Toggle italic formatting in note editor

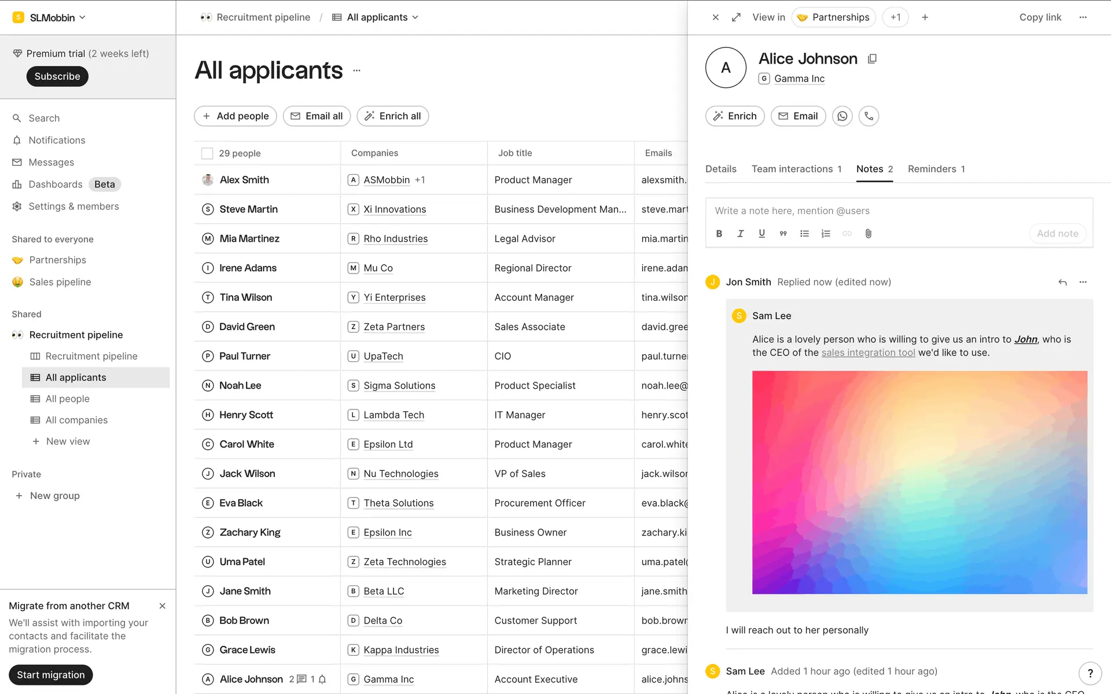point(740,234)
